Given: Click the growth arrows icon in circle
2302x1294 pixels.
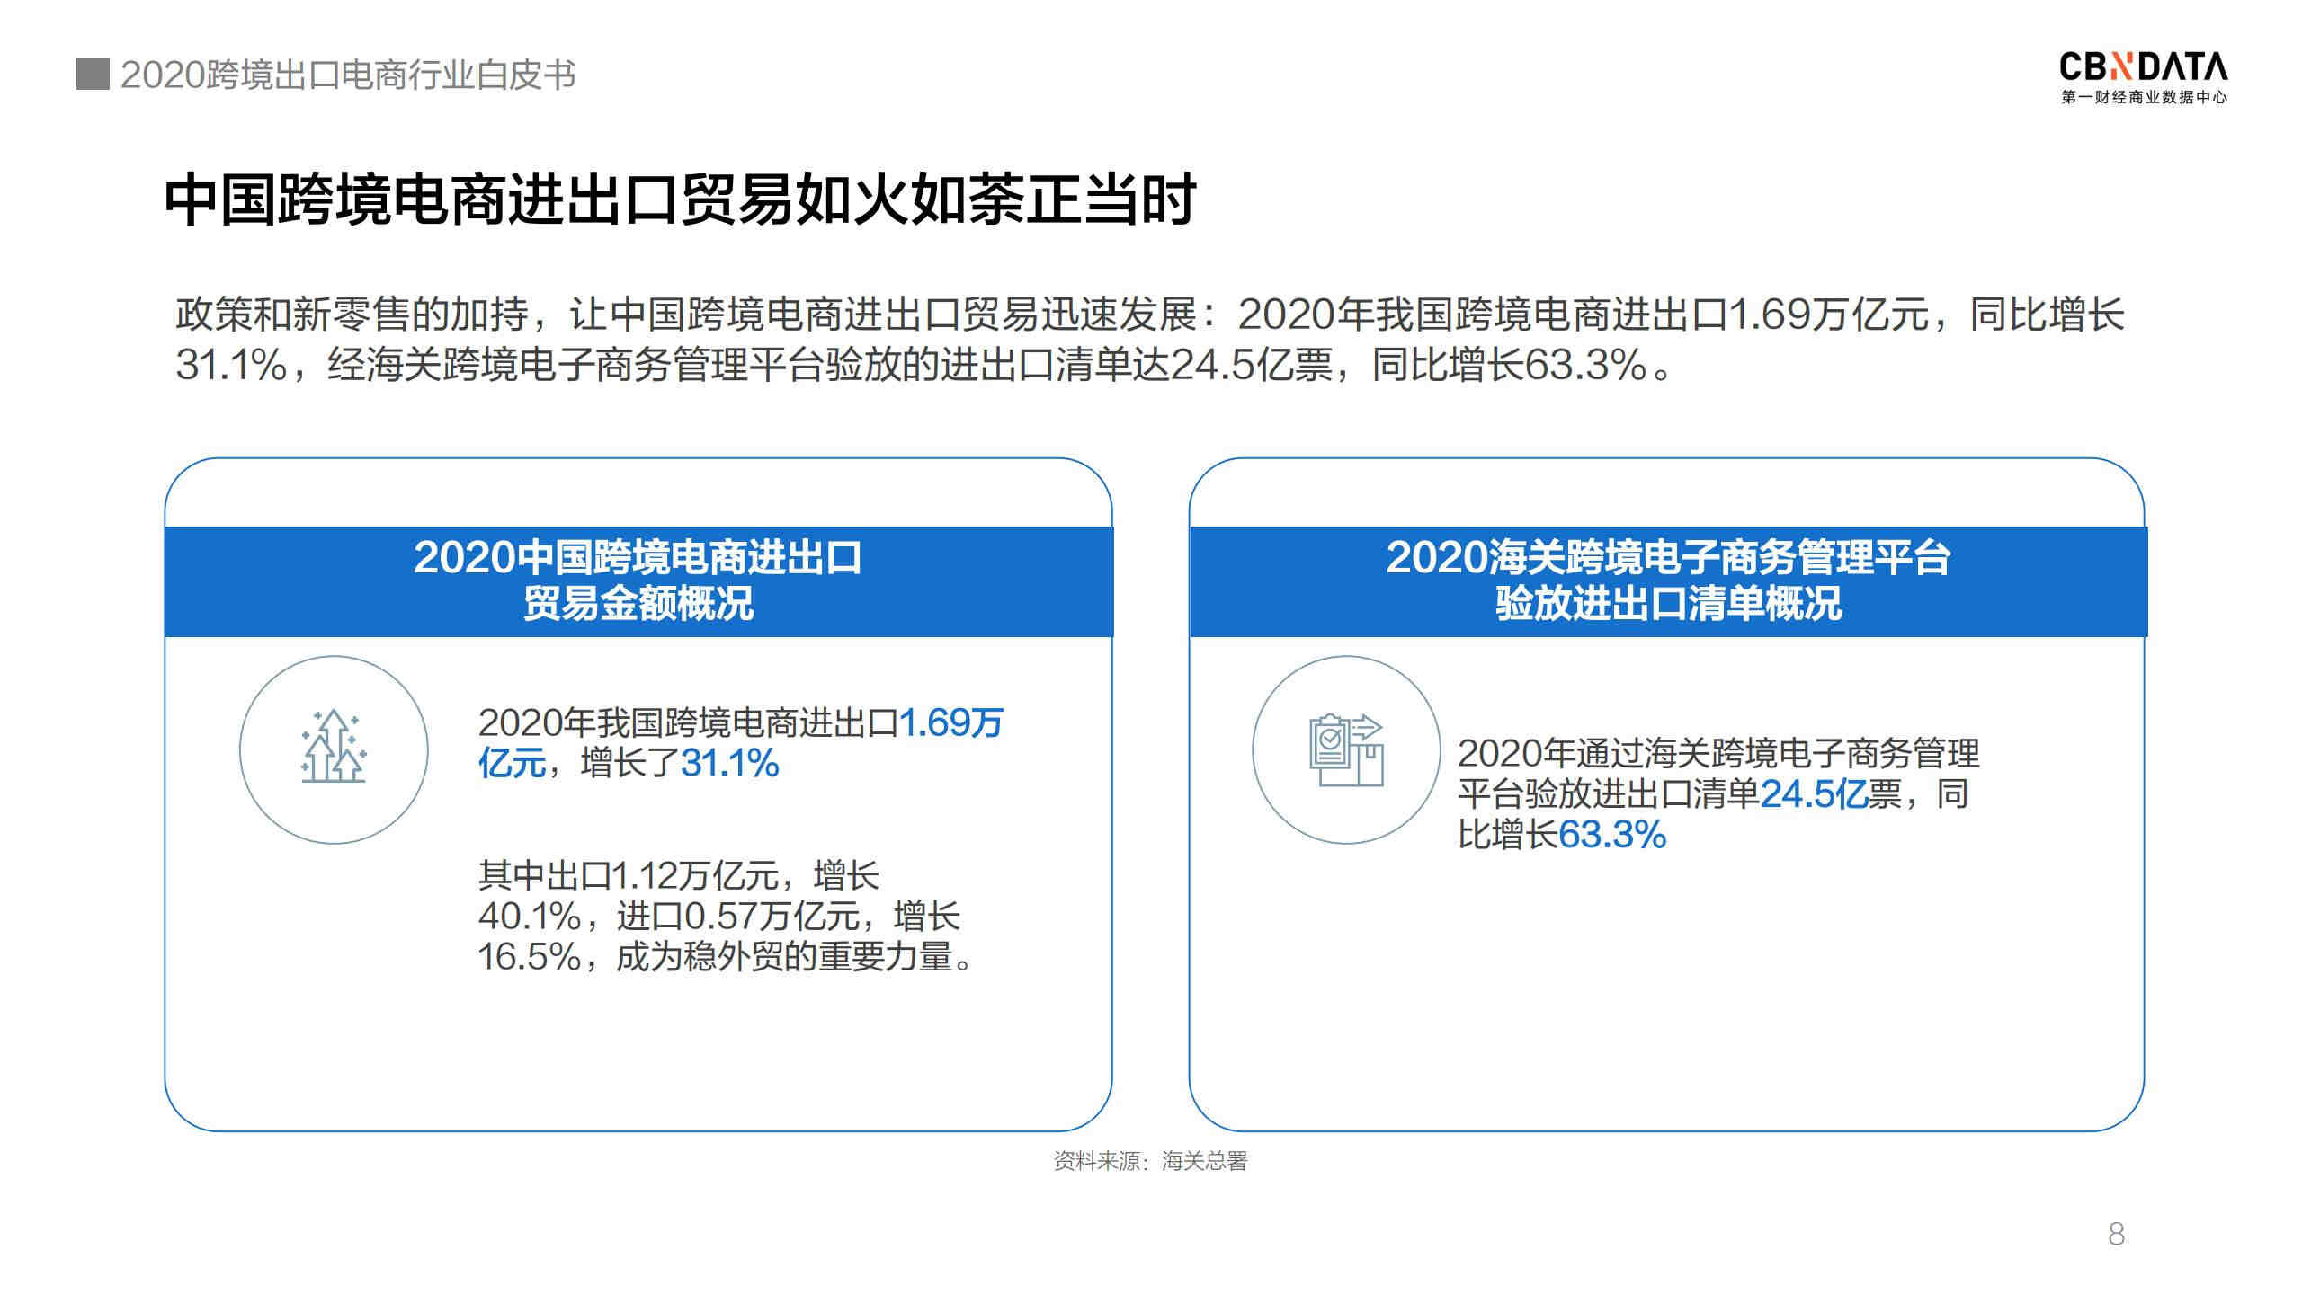Looking at the screenshot, I should click(x=334, y=749).
